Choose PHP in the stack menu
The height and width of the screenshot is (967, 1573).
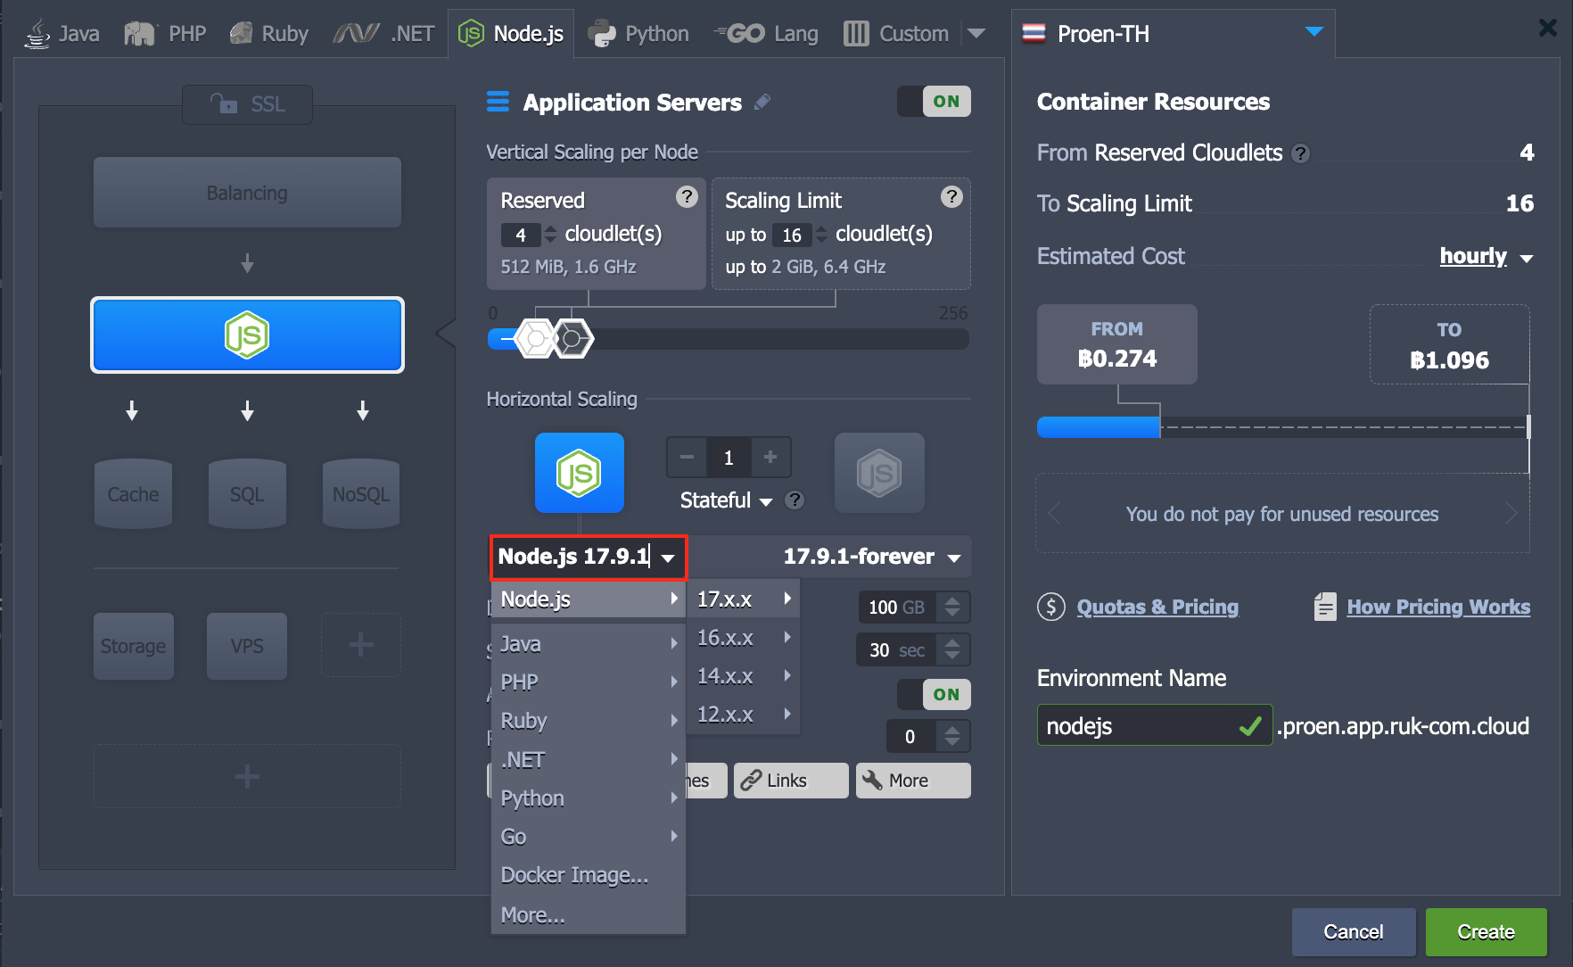point(589,682)
